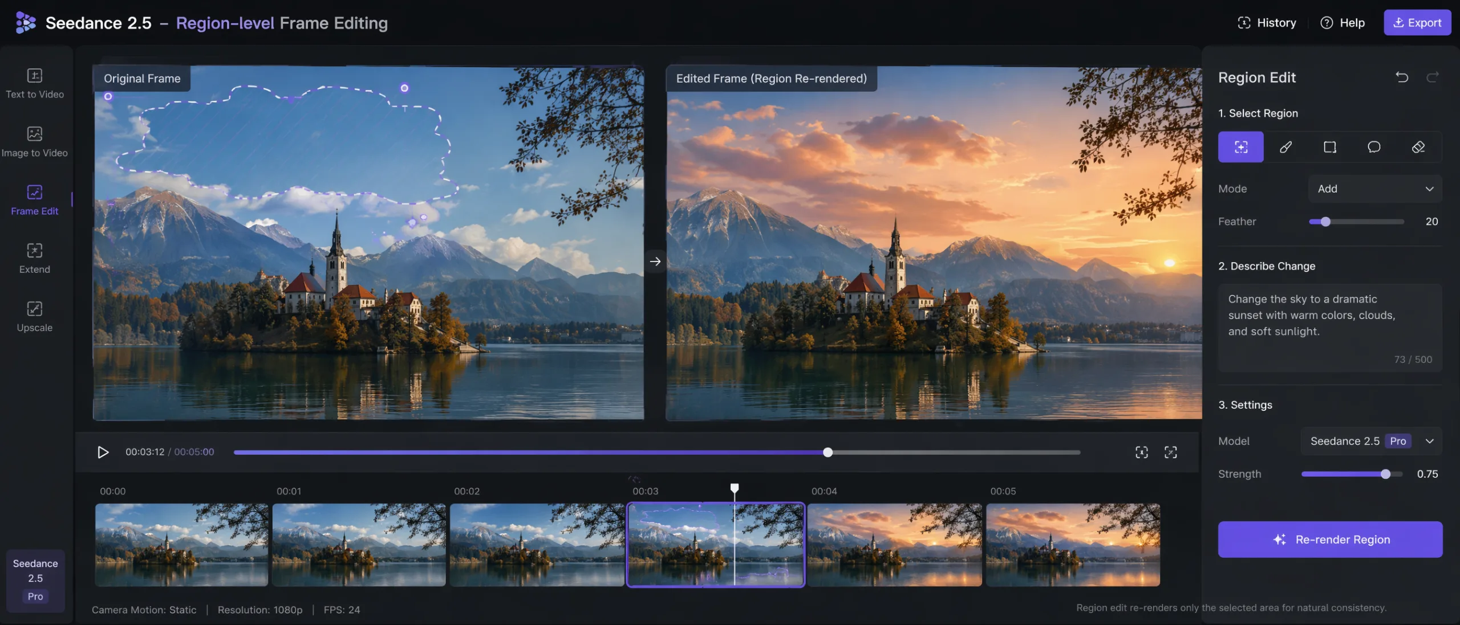Viewport: 1460px width, 625px height.
Task: Click the Strength value 0.75
Action: tap(1427, 474)
